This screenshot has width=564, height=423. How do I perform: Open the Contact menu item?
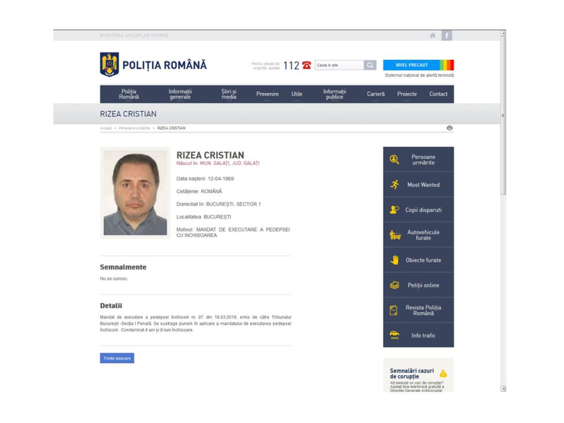(x=438, y=94)
